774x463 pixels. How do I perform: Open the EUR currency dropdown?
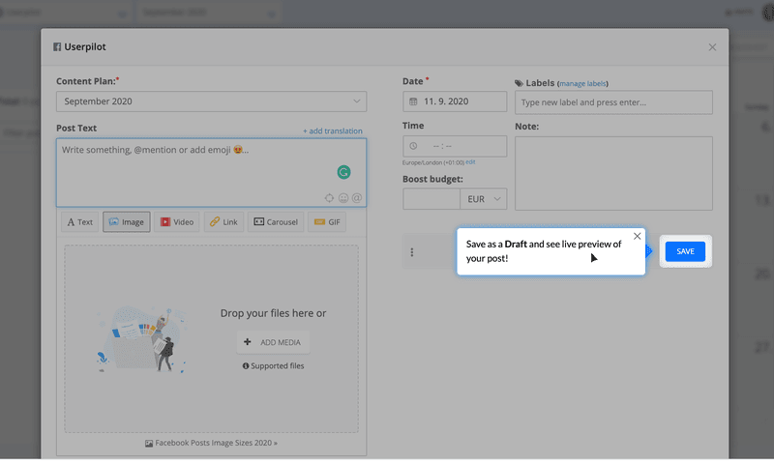coord(485,199)
